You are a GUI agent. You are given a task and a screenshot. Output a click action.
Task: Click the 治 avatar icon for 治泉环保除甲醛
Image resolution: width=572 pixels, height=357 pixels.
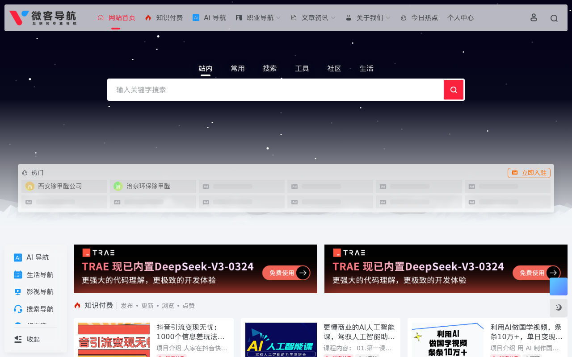(x=118, y=186)
